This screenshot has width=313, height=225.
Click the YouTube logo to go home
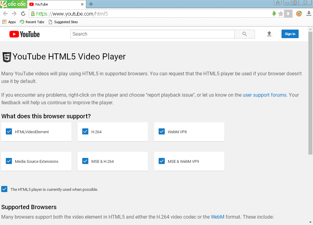[x=24, y=34]
